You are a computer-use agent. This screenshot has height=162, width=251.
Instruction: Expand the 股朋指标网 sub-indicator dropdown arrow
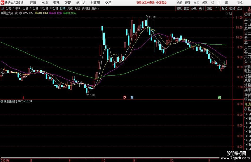[2, 101]
